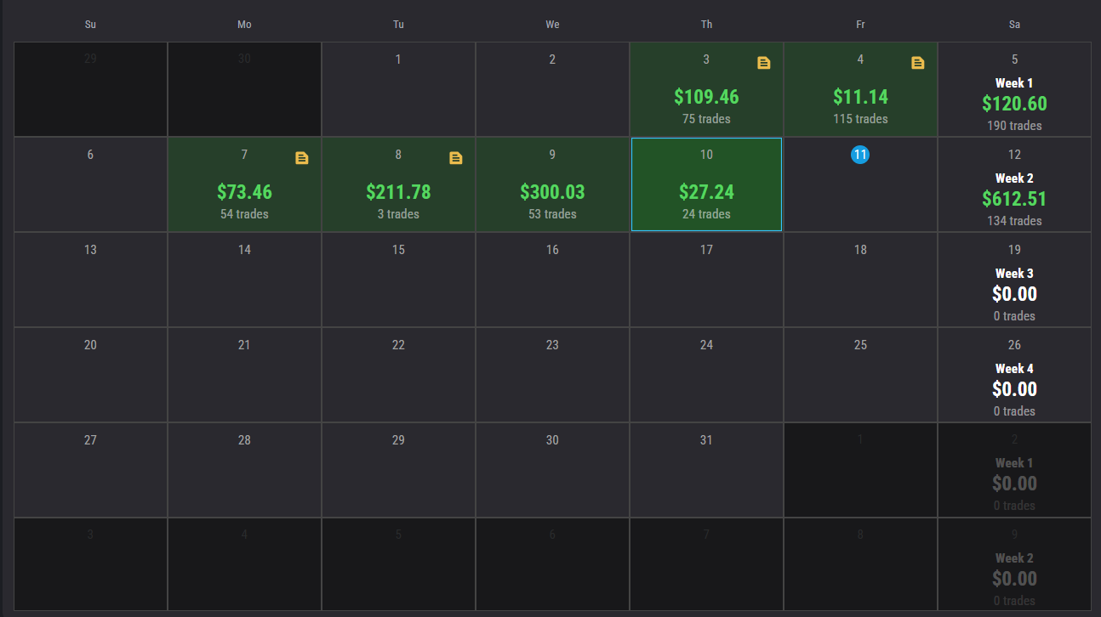Click the day 31 cell
1101x617 pixels.
706,470
